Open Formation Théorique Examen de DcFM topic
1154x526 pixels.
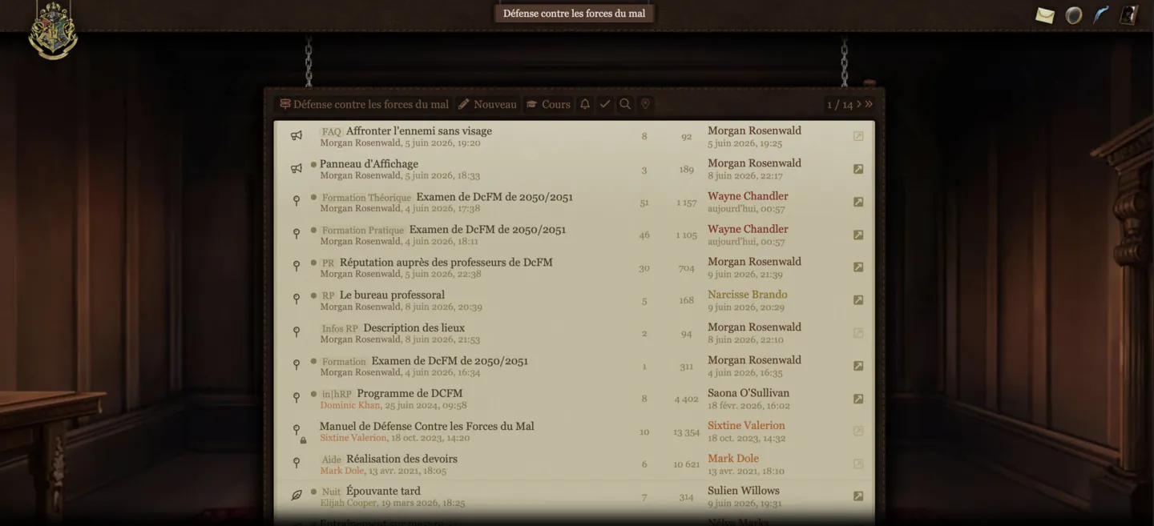click(494, 197)
